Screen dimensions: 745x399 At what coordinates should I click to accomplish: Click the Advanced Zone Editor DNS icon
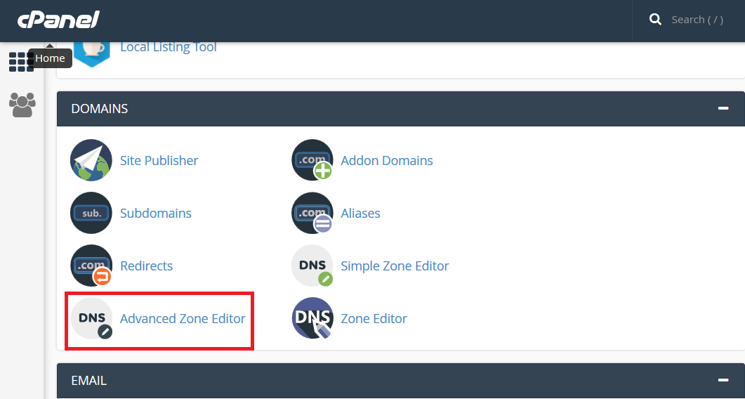[91, 318]
